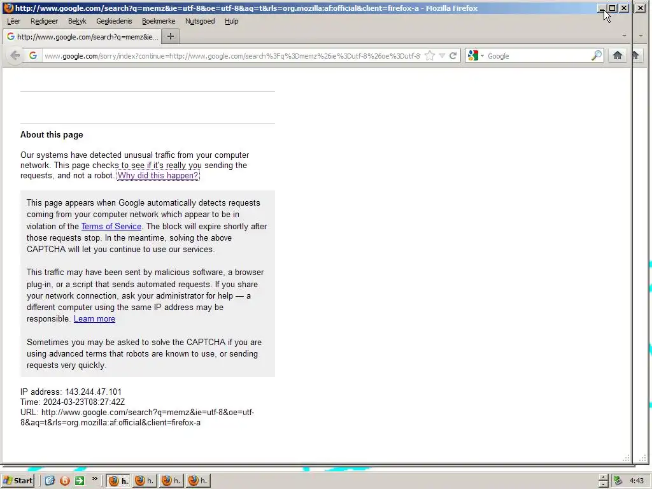Click the Google search engine icon
Screen dimensions: 652x489
click(473, 56)
